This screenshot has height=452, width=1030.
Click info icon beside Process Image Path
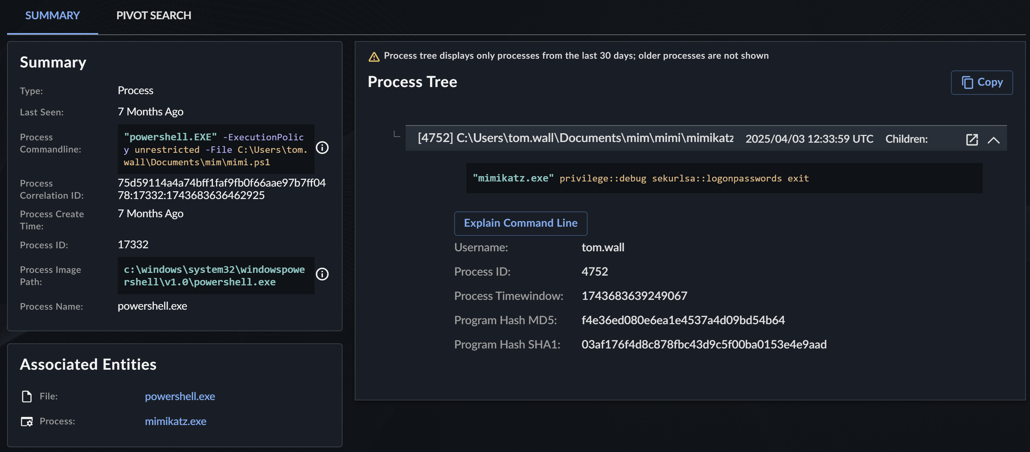322,274
